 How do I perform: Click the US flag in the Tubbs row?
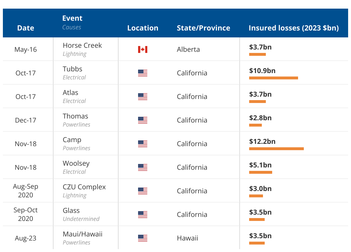coord(143,73)
